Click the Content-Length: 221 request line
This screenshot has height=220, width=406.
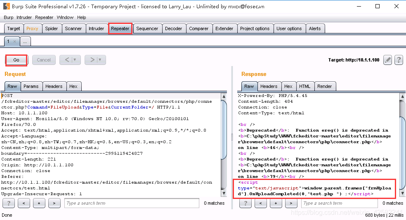tap(28, 159)
